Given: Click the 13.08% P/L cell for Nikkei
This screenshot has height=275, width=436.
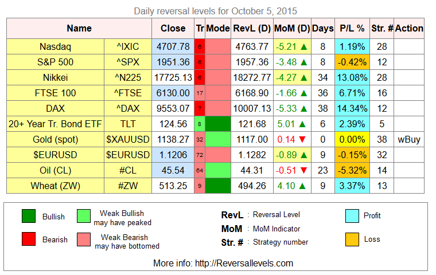Looking at the screenshot, I should pyautogui.click(x=352, y=77).
